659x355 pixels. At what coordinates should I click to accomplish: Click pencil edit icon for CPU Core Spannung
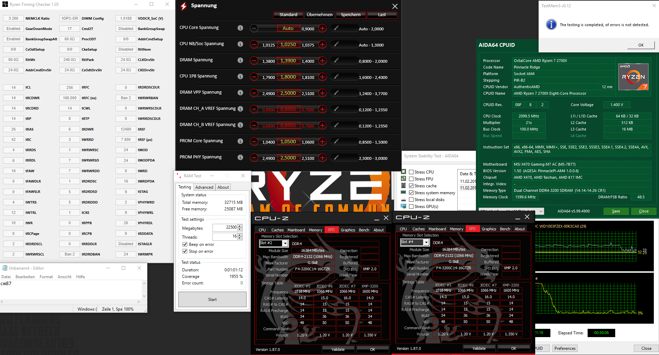336,28
